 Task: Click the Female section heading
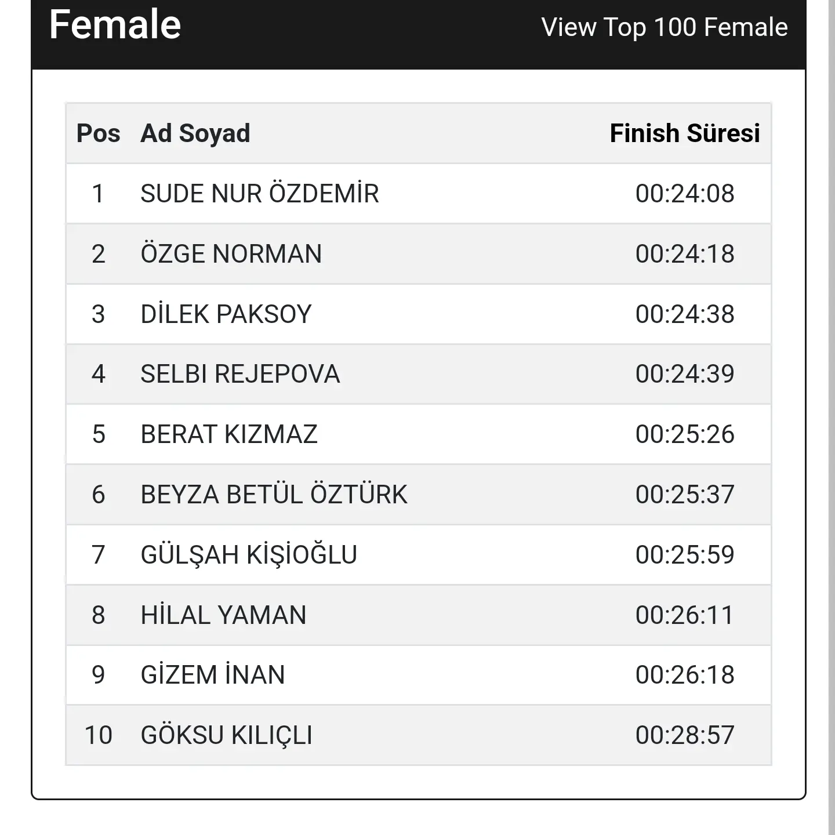click(x=115, y=24)
